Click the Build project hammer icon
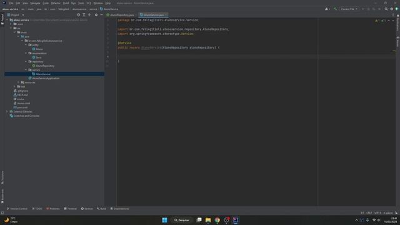The width and height of the screenshot is (400, 225). pyautogui.click(x=335, y=9)
